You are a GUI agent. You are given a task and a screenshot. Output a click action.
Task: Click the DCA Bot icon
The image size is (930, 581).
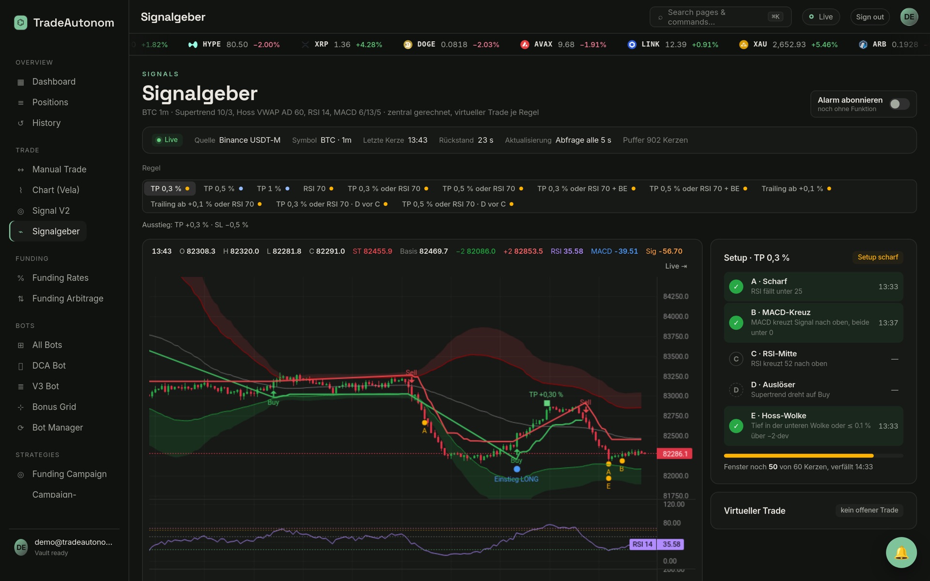(x=20, y=366)
